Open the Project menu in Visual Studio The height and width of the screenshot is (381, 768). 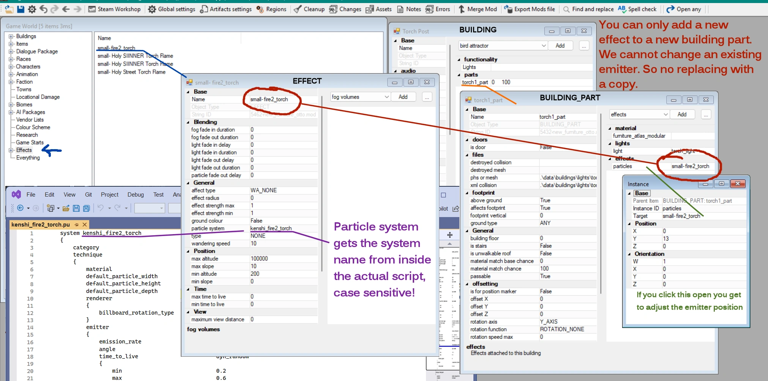tap(110, 195)
